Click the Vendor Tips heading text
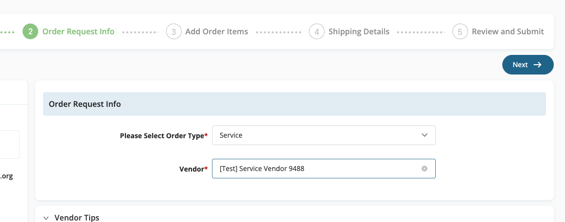 pos(77,218)
